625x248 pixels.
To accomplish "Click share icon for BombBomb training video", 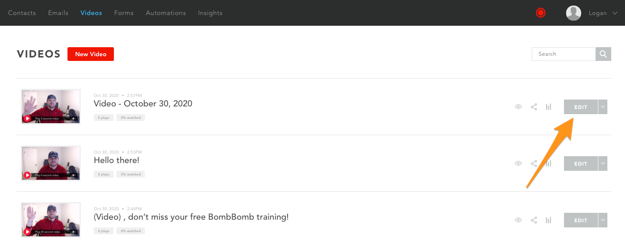I will pyautogui.click(x=534, y=220).
